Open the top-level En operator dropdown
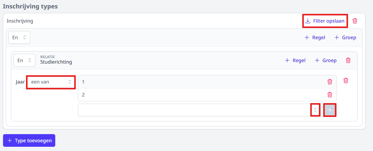This screenshot has height=151, width=373. point(19,37)
